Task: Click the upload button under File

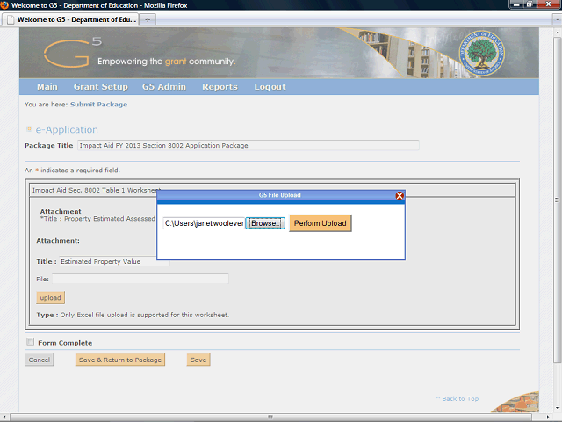Action: point(51,297)
